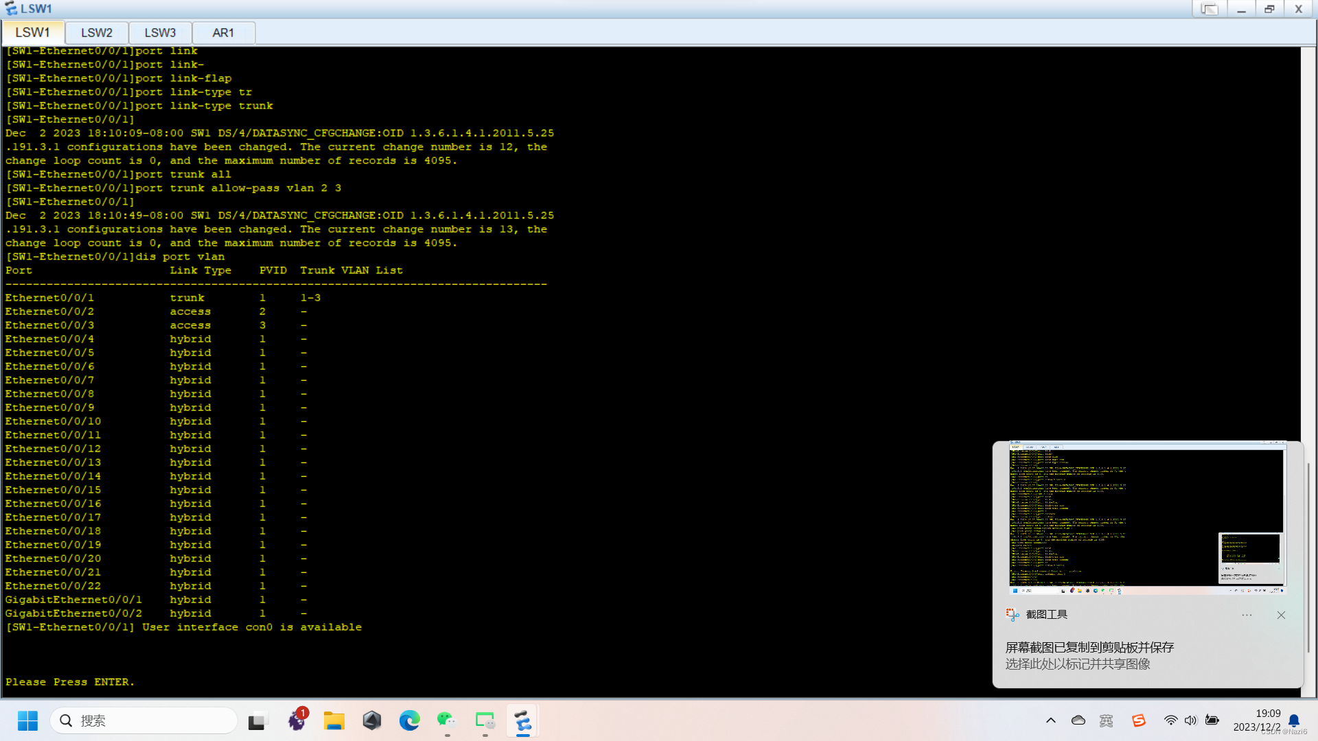The height and width of the screenshot is (741, 1318).
Task: Open the Sogou input tray icon
Action: coord(1139,720)
